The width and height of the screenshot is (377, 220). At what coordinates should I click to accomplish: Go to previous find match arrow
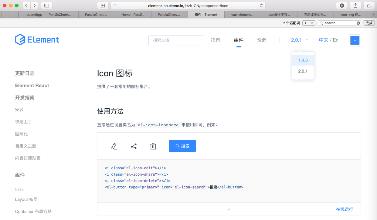(306, 23)
